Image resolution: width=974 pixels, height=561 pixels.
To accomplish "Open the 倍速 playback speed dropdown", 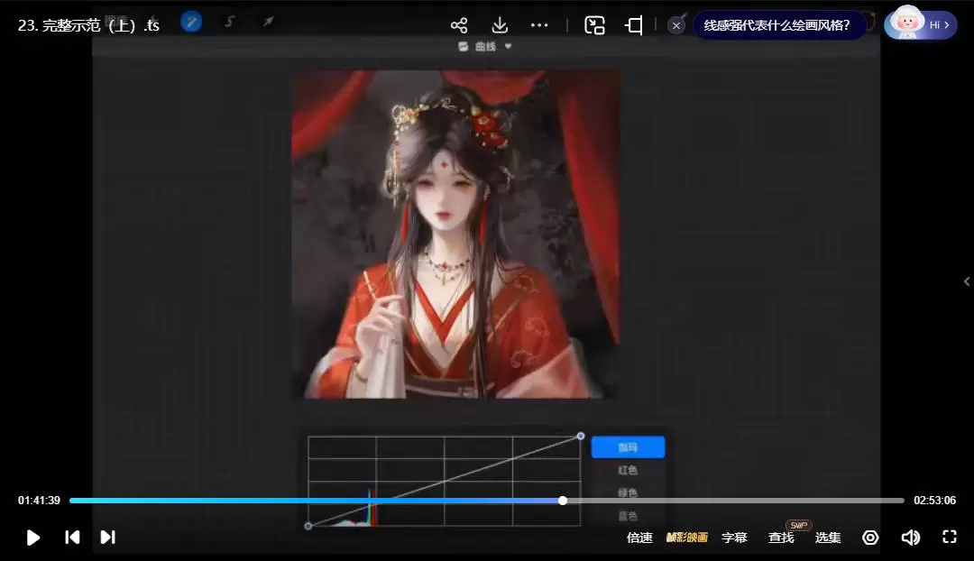I will 639,538.
